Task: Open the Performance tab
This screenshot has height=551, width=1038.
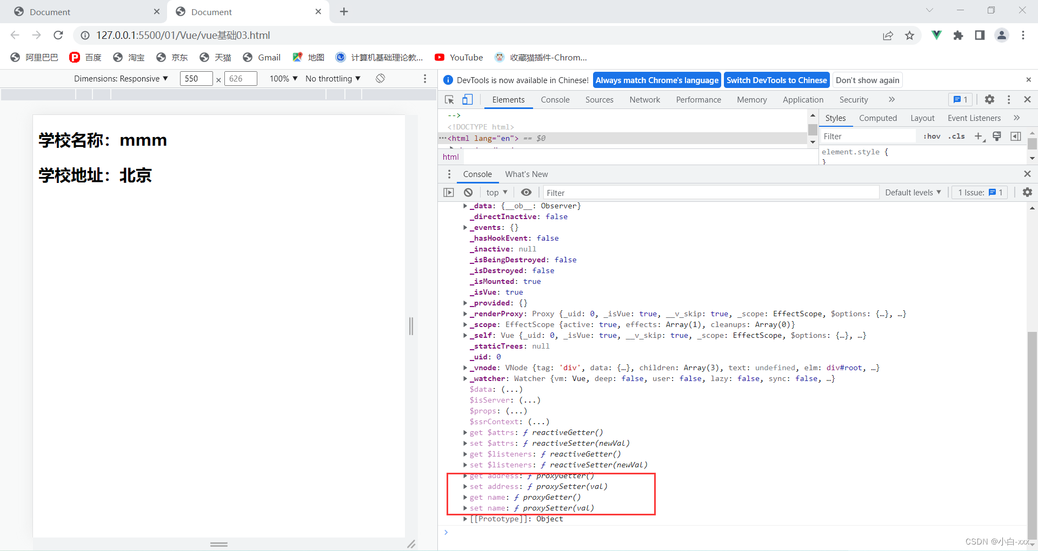Action: (x=698, y=100)
